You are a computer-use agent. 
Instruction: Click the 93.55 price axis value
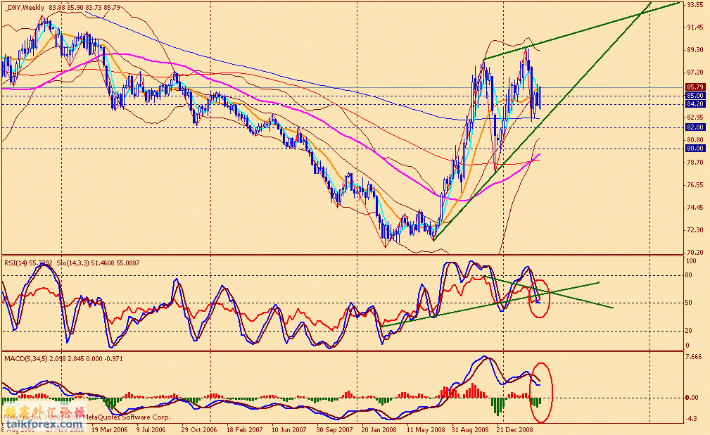tap(695, 5)
